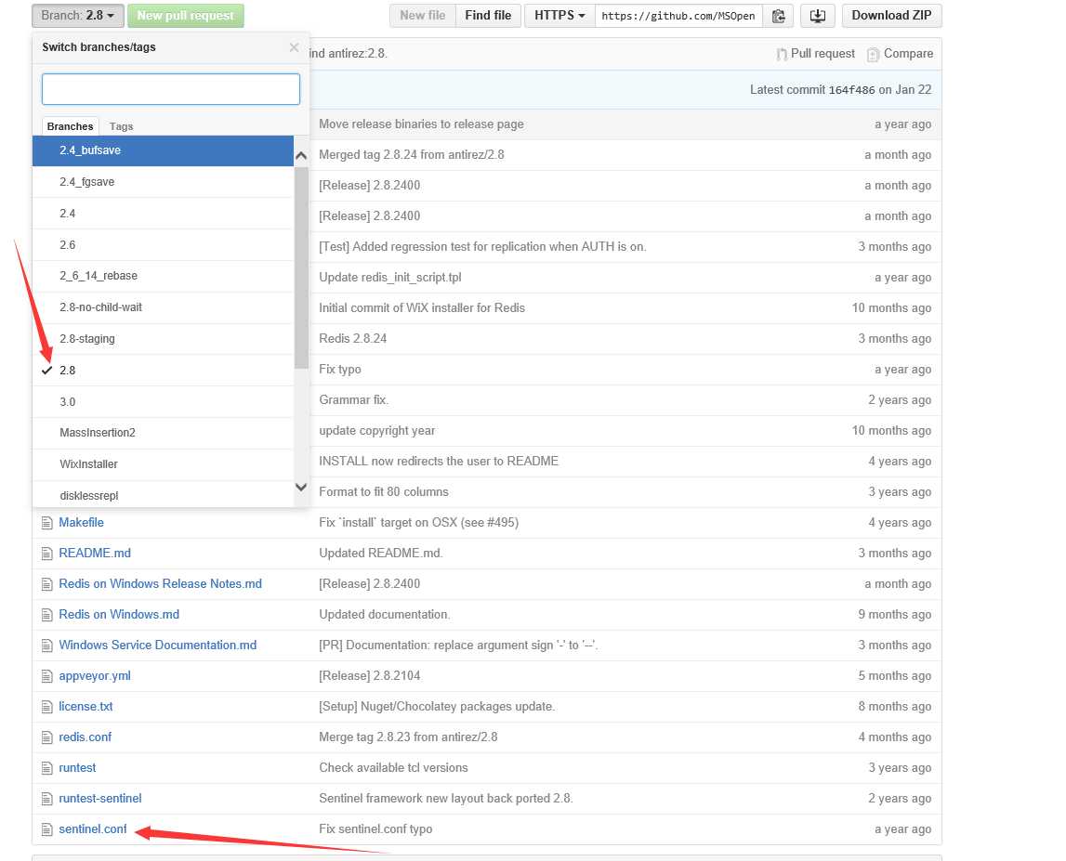1066x861 pixels.
Task: Open the Branch: 2.8 dropdown
Action: tap(77, 16)
